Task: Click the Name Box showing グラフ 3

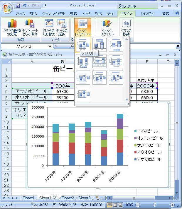Action: pos(25,46)
